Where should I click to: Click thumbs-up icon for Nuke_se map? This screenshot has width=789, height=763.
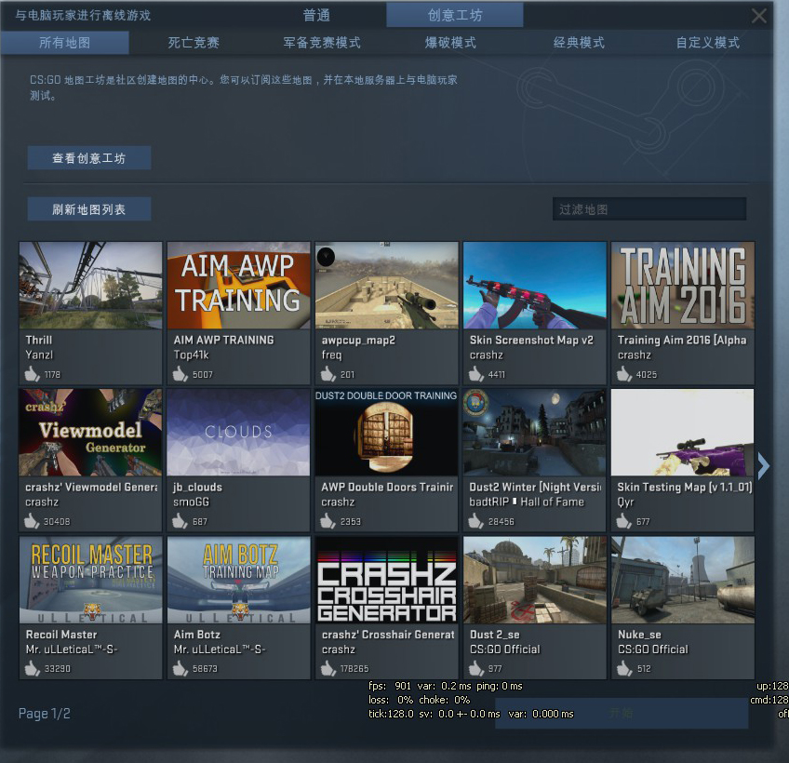pos(624,668)
